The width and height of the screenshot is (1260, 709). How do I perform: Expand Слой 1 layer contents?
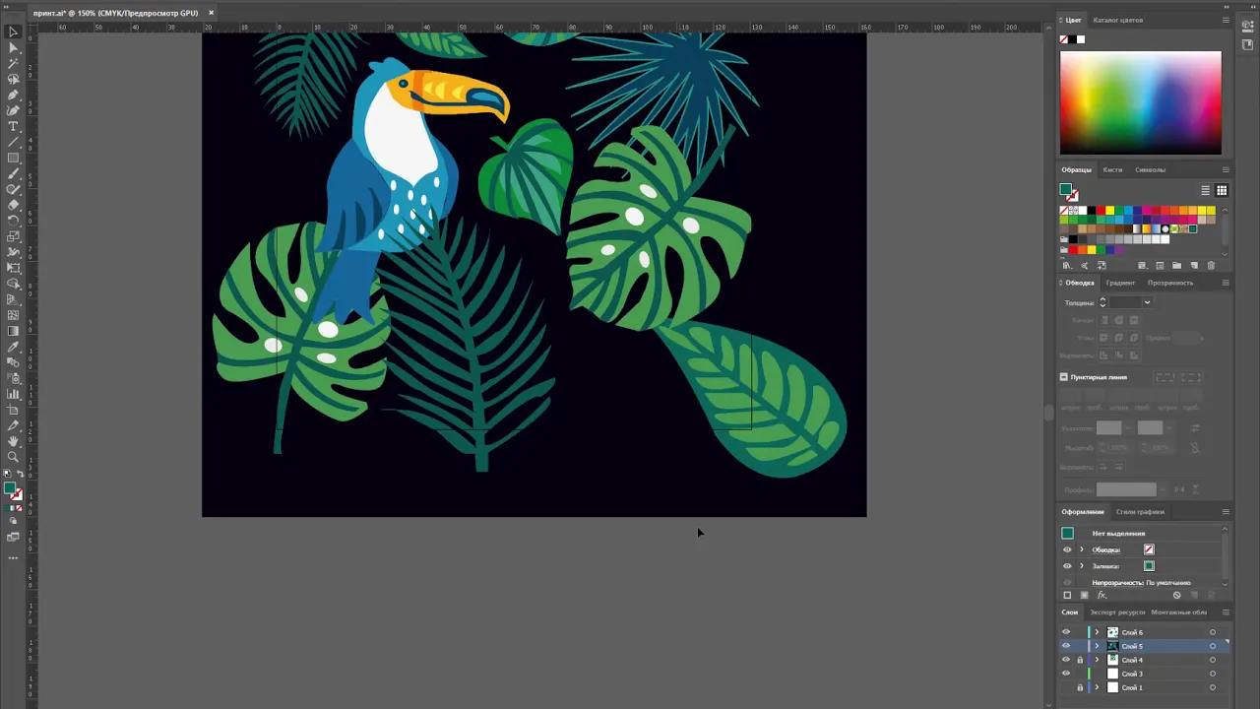[x=1097, y=687]
